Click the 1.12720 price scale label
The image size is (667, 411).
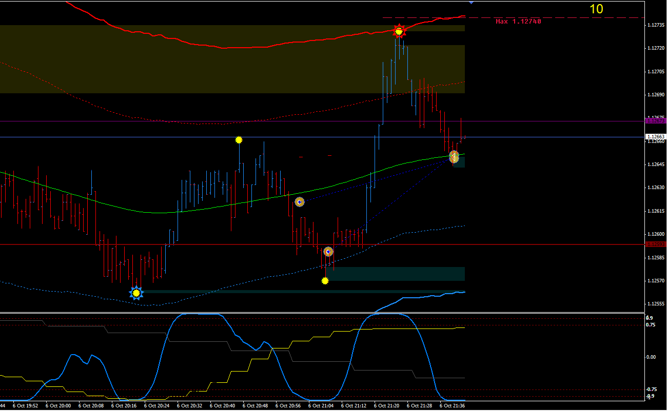[x=656, y=48]
